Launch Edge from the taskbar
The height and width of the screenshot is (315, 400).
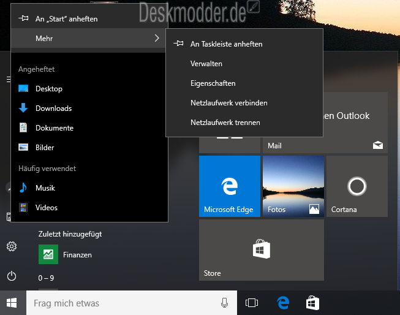(283, 303)
